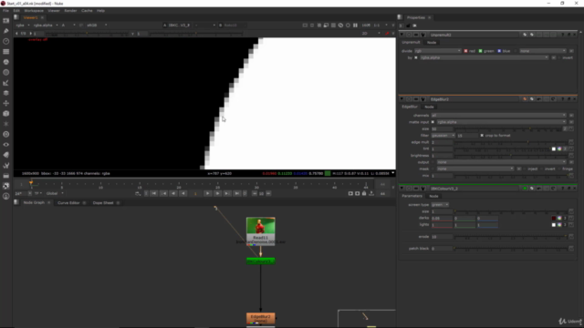The width and height of the screenshot is (584, 328).
Task: Open the 'by' rgba.alpha channel dropdown
Action: click(485, 57)
